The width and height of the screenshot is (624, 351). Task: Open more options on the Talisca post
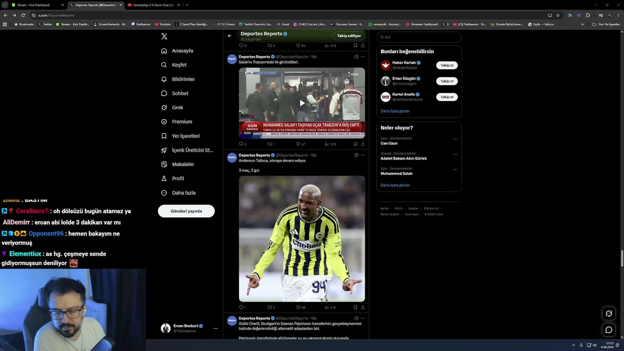point(363,155)
